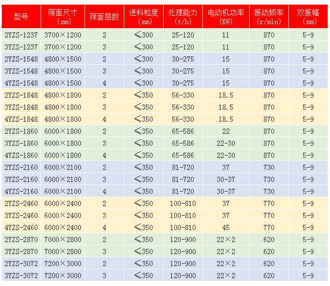The image size is (330, 286).
Task: Click amplitude 5-9 in the 2YZS-1237 row
Action: pyautogui.click(x=308, y=35)
